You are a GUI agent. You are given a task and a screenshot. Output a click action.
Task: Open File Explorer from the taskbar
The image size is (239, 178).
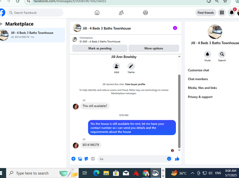pyautogui.click(x=106, y=173)
